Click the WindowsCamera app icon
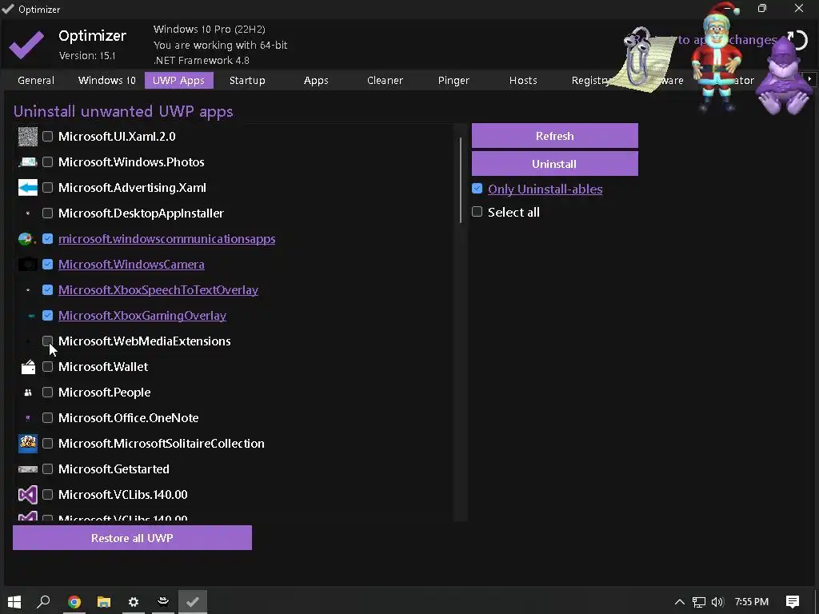This screenshot has width=819, height=614. pos(28,265)
